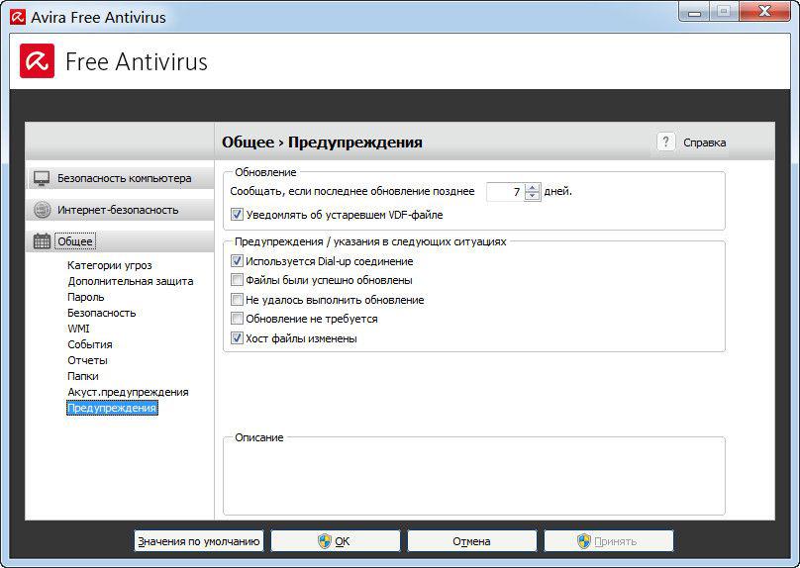The width and height of the screenshot is (800, 568).
Task: Open the WMI settings page
Action: [78, 329]
